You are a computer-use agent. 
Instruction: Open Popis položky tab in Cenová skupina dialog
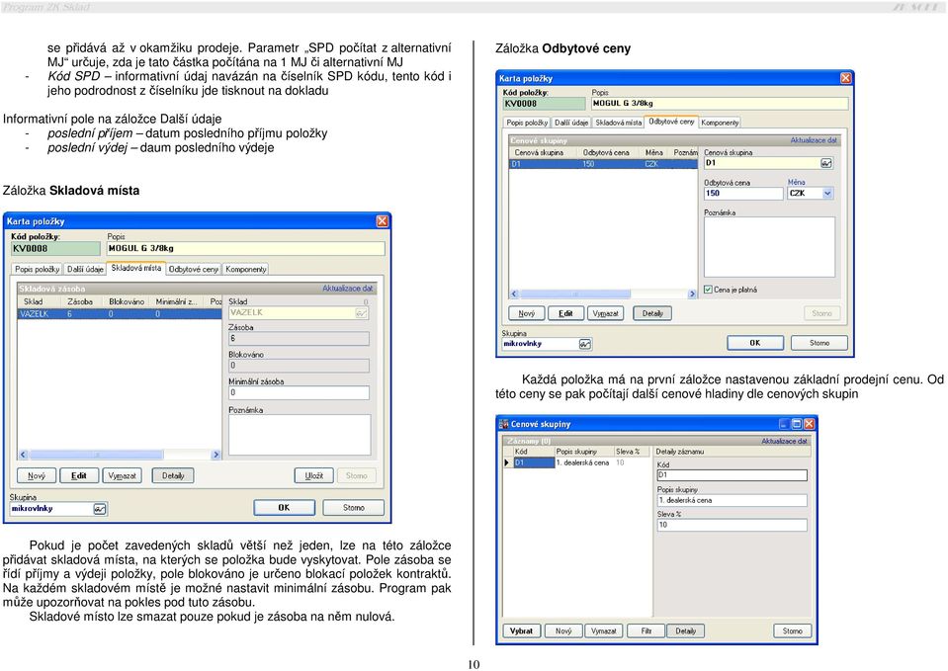pyautogui.click(x=527, y=123)
